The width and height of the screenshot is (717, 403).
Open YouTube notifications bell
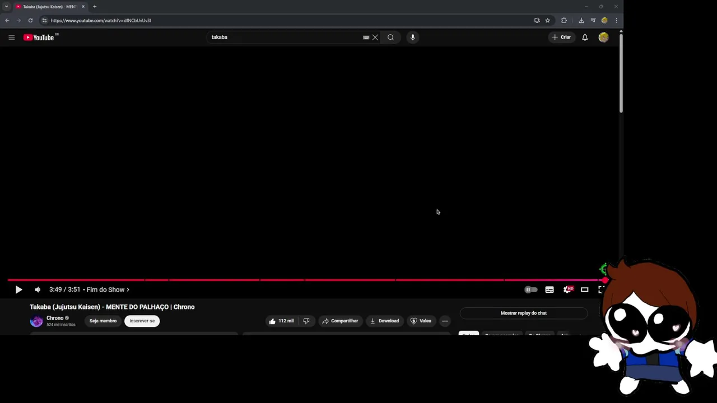point(585,38)
